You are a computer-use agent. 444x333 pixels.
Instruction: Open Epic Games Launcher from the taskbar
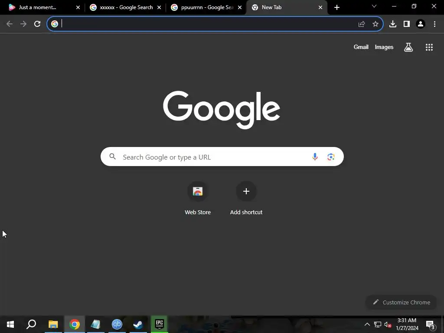[x=160, y=324]
